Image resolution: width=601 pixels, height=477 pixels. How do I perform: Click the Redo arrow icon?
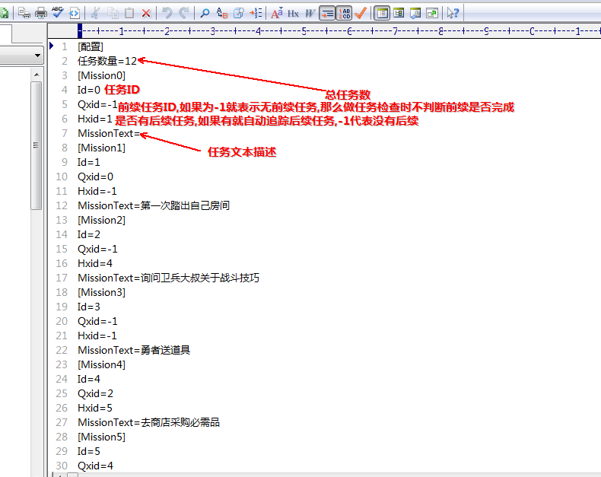[184, 14]
